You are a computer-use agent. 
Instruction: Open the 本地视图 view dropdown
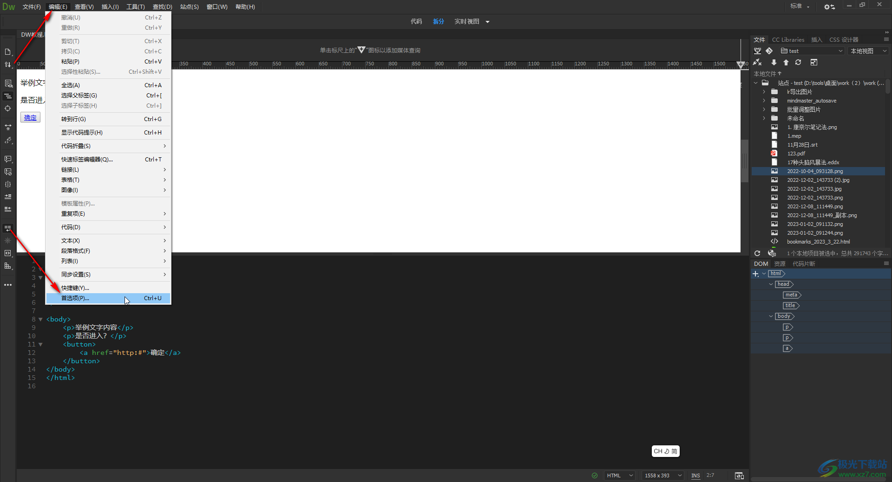[868, 51]
